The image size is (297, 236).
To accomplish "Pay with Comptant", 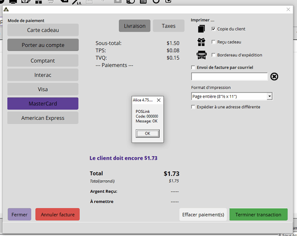I will click(x=43, y=61).
